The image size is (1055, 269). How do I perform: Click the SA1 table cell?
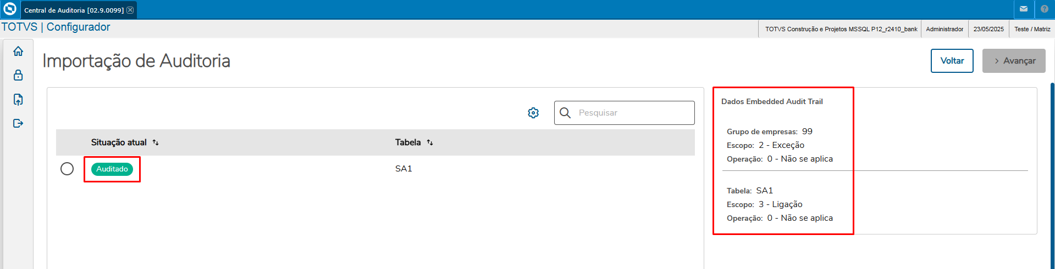[x=404, y=169]
